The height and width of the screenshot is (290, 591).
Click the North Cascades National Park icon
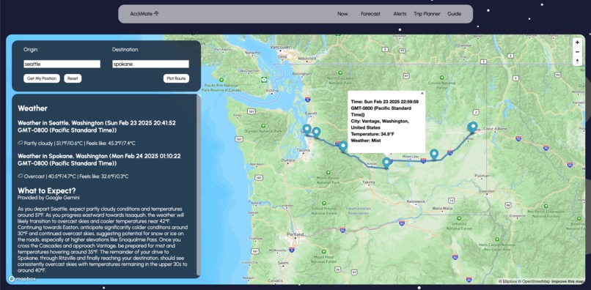[x=340, y=72]
